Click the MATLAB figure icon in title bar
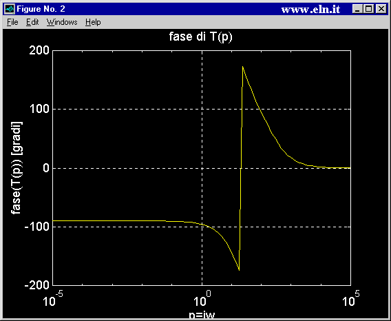 [10, 9]
